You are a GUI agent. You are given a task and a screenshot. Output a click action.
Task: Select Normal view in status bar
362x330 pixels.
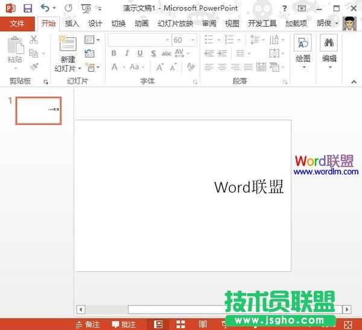[158, 324]
